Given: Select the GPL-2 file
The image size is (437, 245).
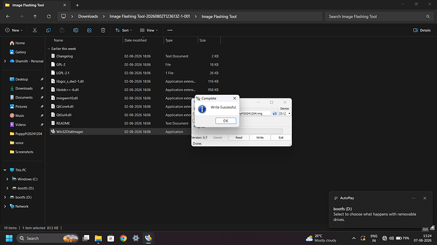Looking at the screenshot, I should (61, 64).
